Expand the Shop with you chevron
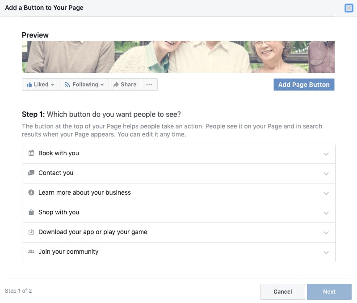The height and width of the screenshot is (303, 357). pos(326,213)
